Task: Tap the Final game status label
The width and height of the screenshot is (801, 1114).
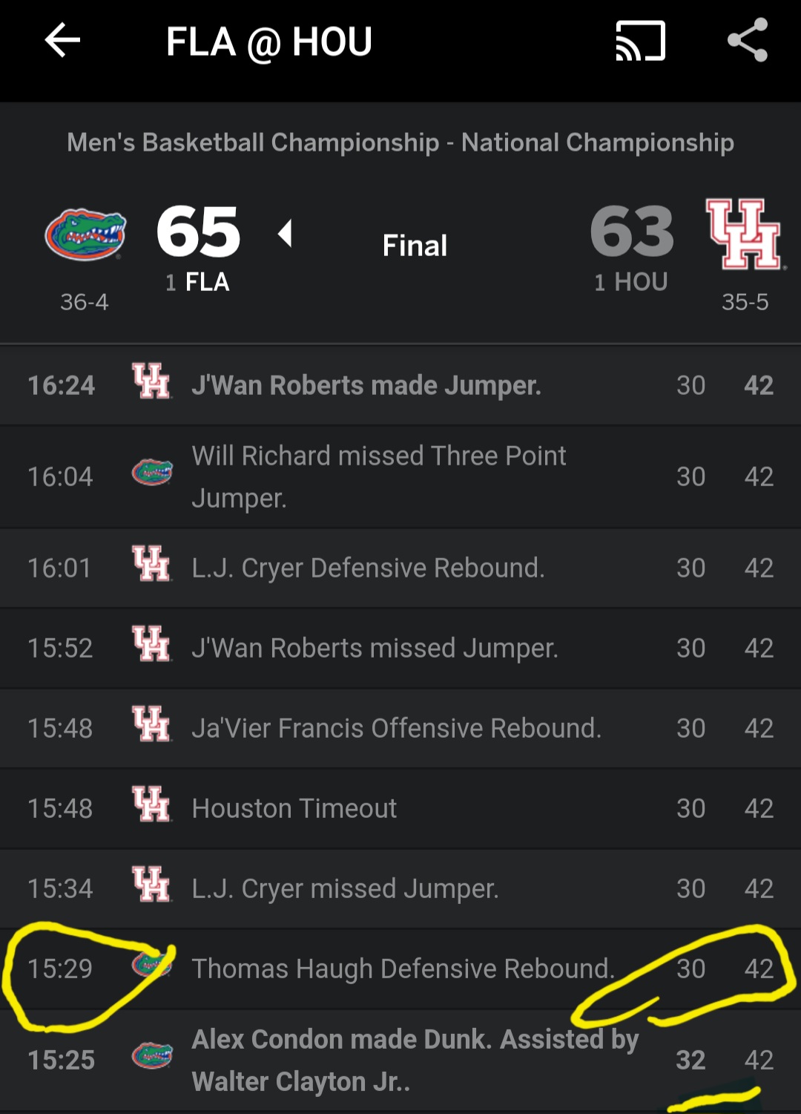Action: (x=415, y=246)
